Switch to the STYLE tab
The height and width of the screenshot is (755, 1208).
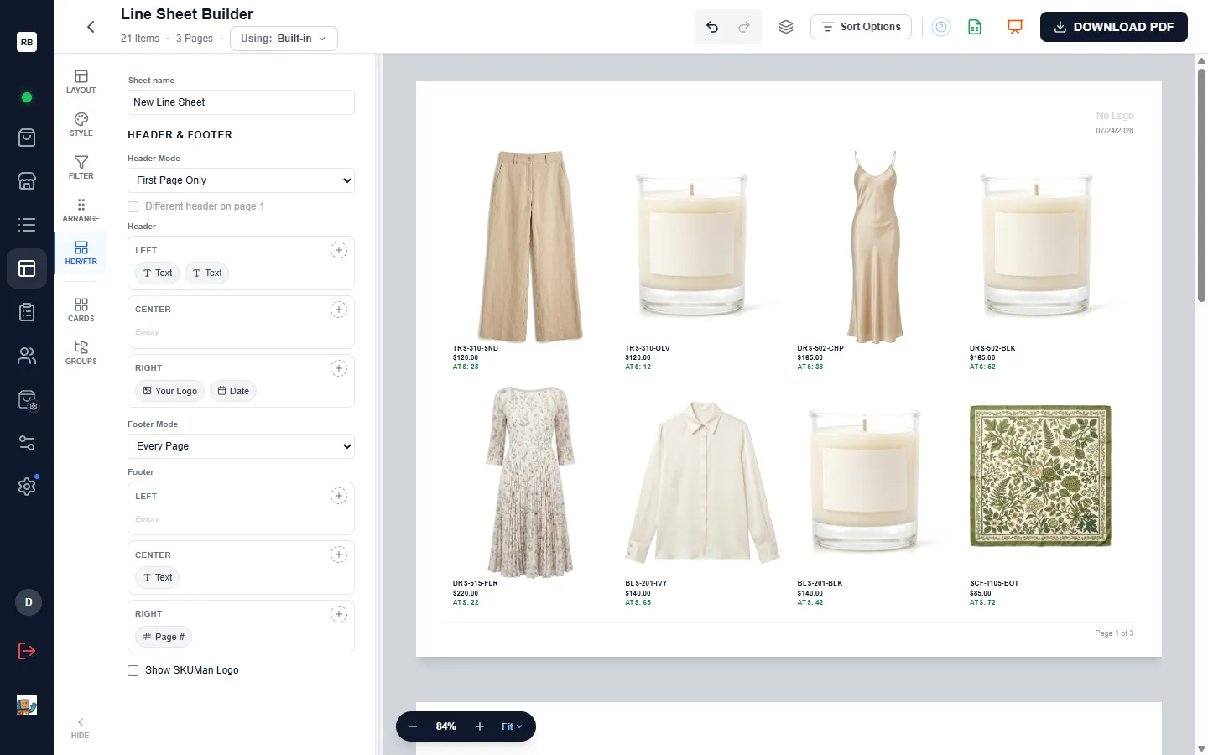click(x=81, y=124)
